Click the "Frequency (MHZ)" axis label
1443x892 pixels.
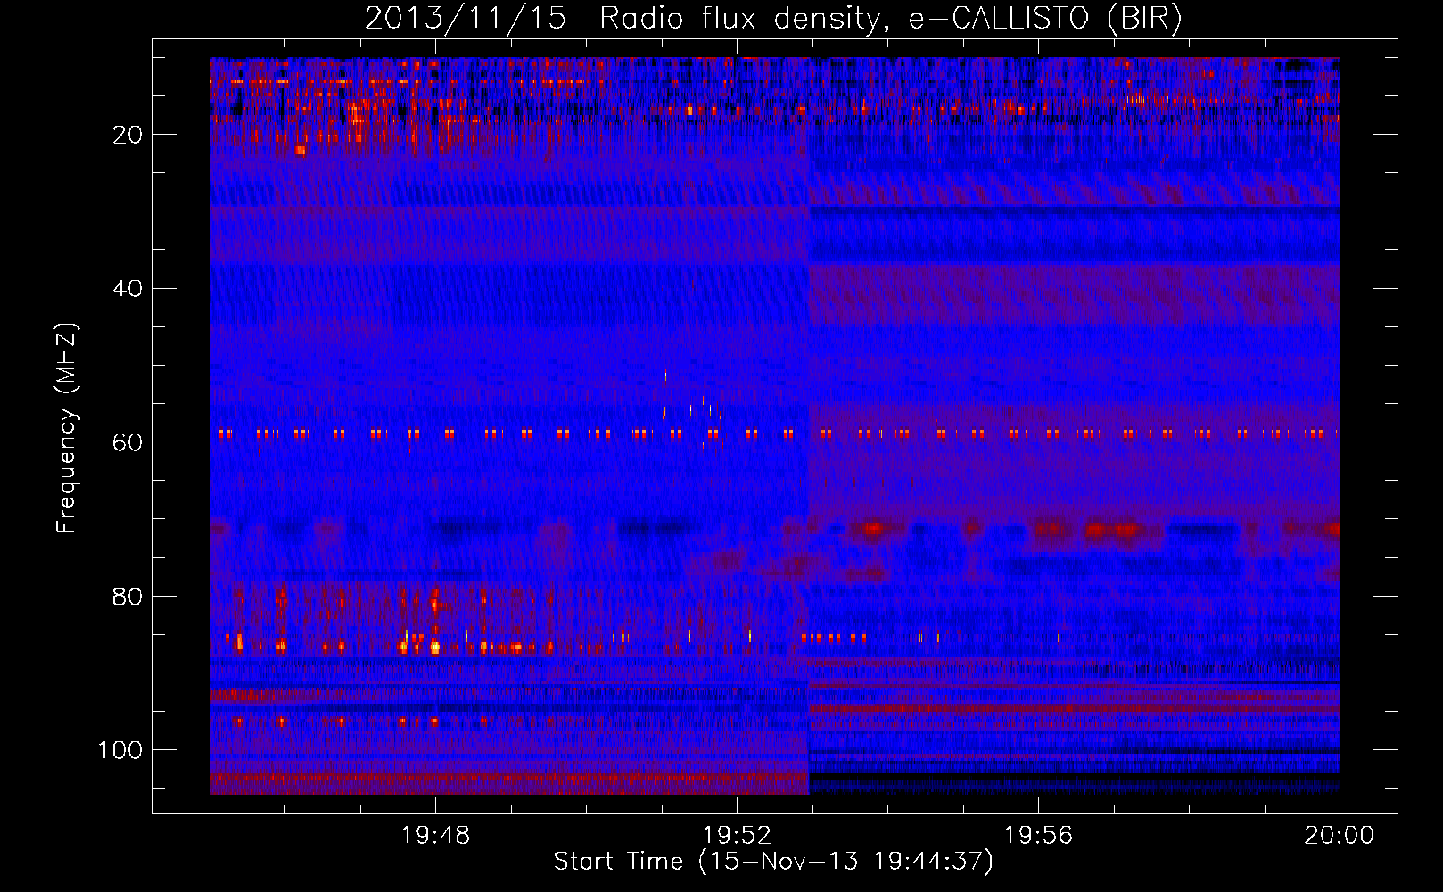[x=67, y=428]
